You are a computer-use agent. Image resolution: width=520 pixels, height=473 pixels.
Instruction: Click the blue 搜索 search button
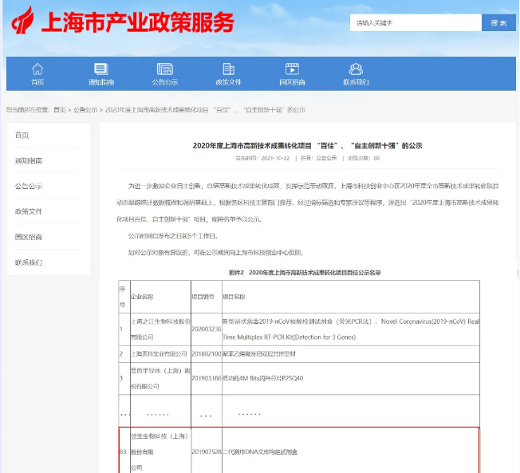pyautogui.click(x=498, y=23)
